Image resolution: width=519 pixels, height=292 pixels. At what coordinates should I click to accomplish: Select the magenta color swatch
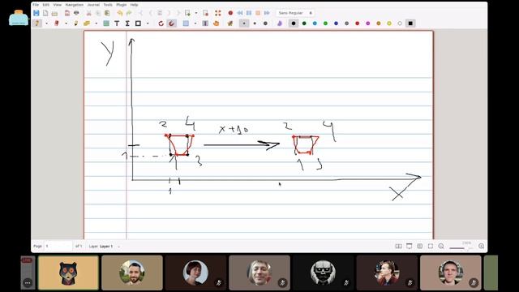[367, 24]
